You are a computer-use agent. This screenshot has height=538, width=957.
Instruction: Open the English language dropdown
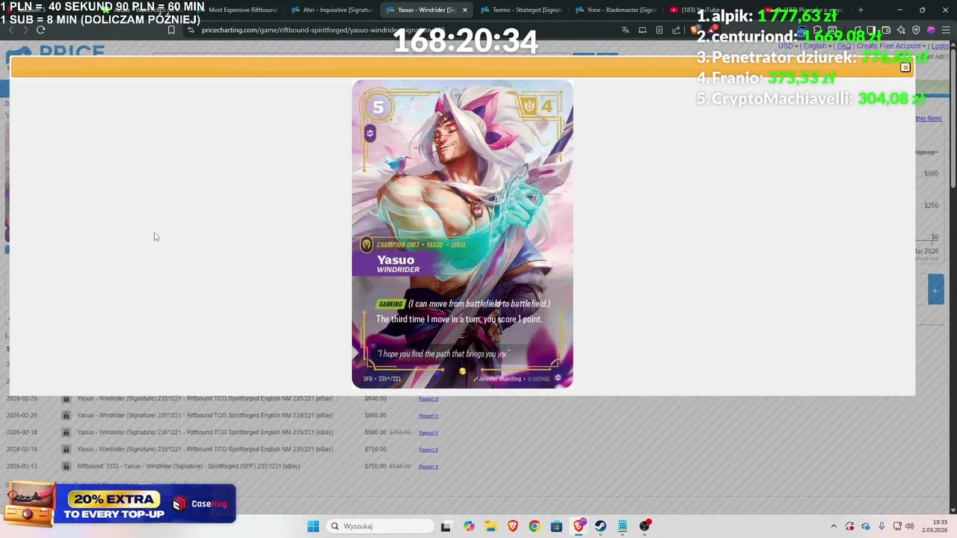[x=817, y=46]
